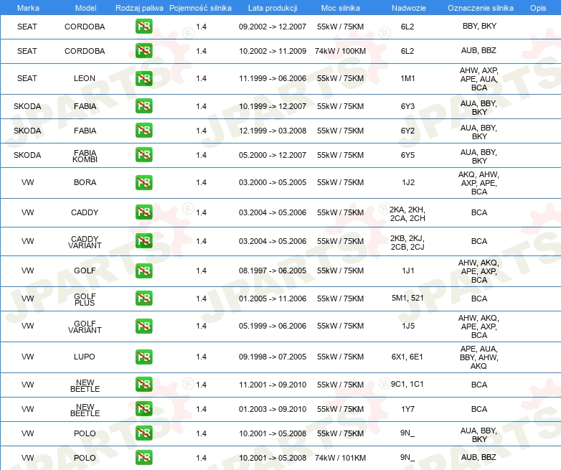Click engine codes APE, AUA, BBY, AHW, AKQ

(478, 357)
